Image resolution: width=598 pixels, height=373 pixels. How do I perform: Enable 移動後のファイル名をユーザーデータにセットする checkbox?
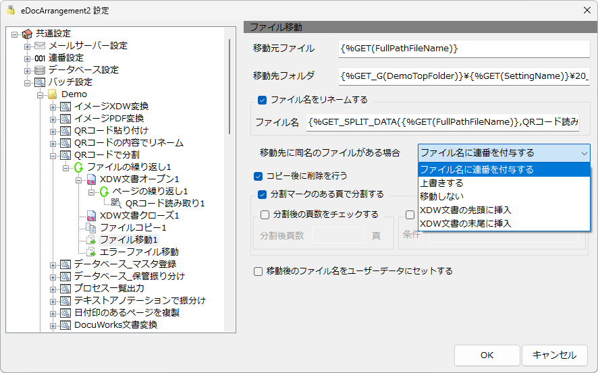coord(259,271)
